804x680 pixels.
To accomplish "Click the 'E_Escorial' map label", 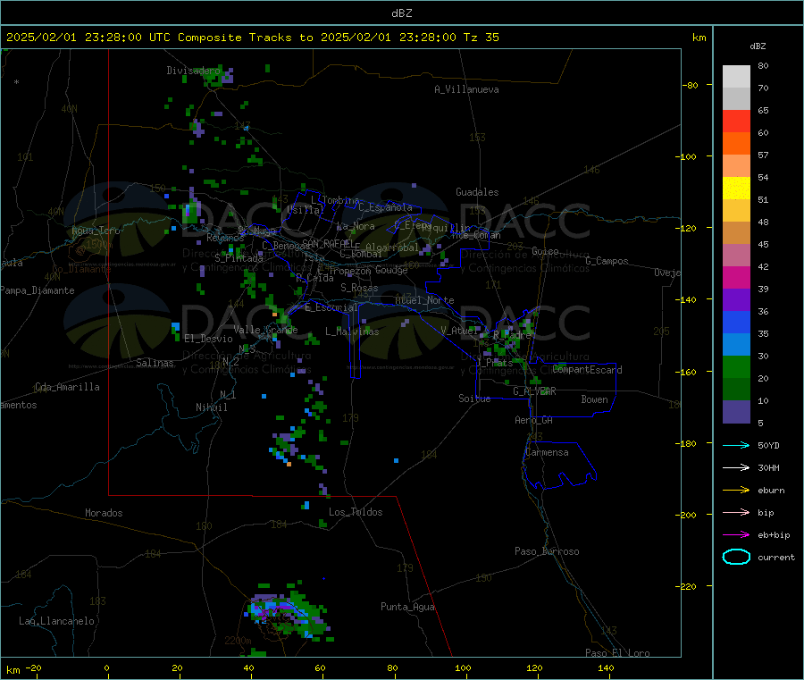I will coord(331,307).
